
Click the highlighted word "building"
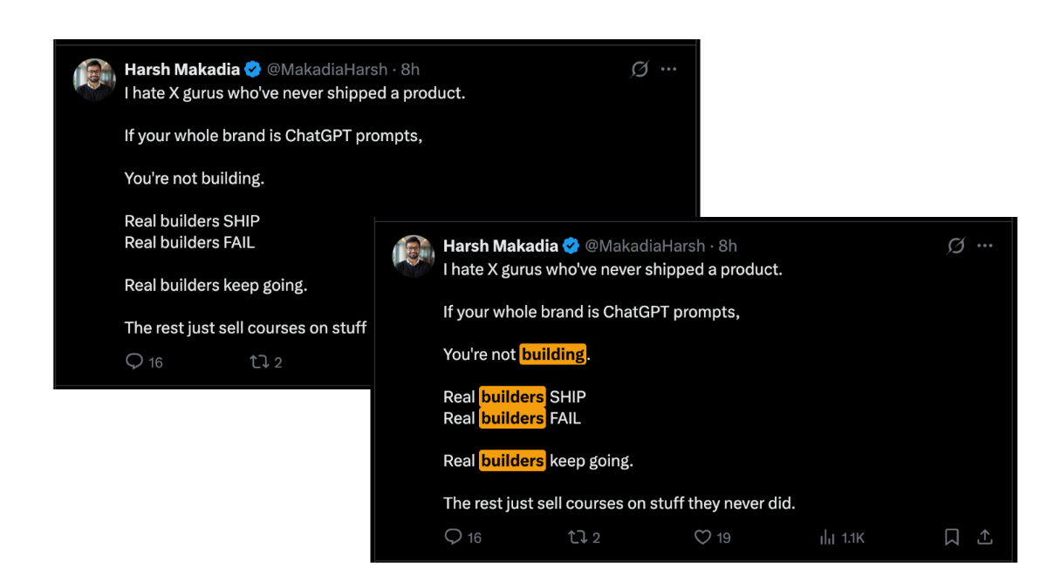coord(553,355)
